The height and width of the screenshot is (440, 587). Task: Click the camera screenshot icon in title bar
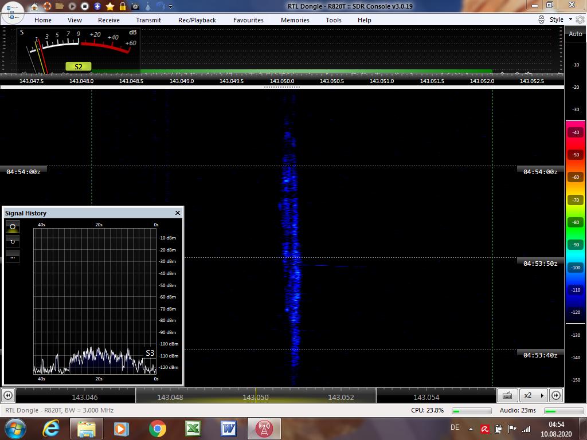click(135, 6)
